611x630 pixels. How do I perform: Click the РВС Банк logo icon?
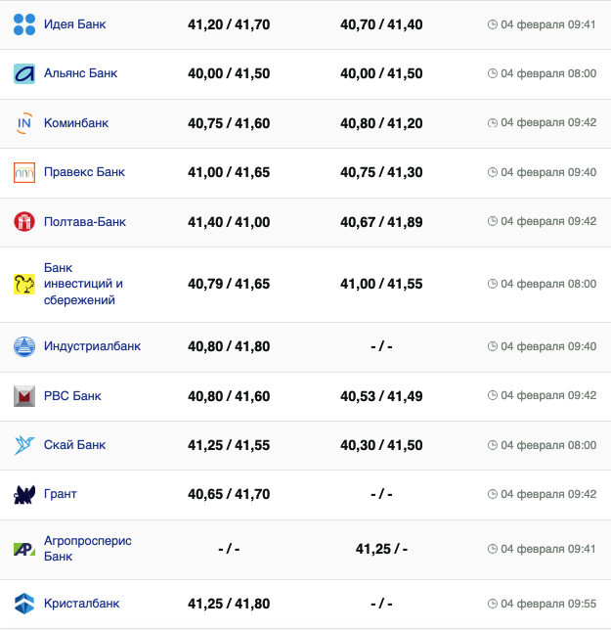(x=24, y=396)
